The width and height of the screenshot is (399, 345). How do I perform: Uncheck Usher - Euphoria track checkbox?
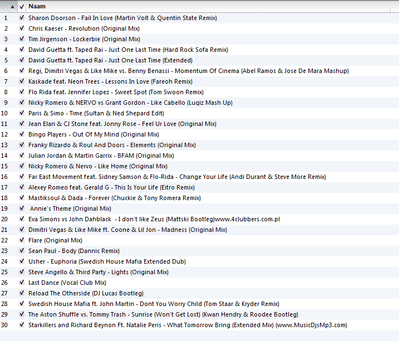pos(21,261)
